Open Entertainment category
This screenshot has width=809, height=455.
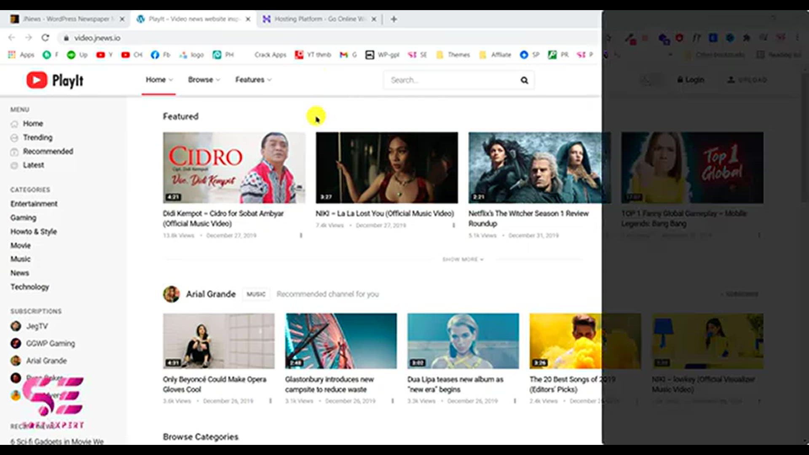[34, 204]
